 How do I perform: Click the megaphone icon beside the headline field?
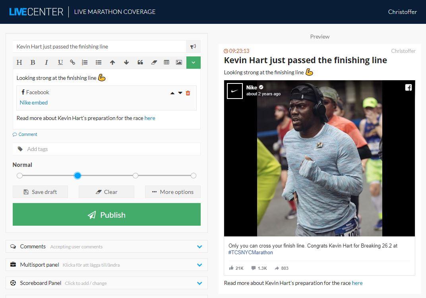pyautogui.click(x=193, y=46)
